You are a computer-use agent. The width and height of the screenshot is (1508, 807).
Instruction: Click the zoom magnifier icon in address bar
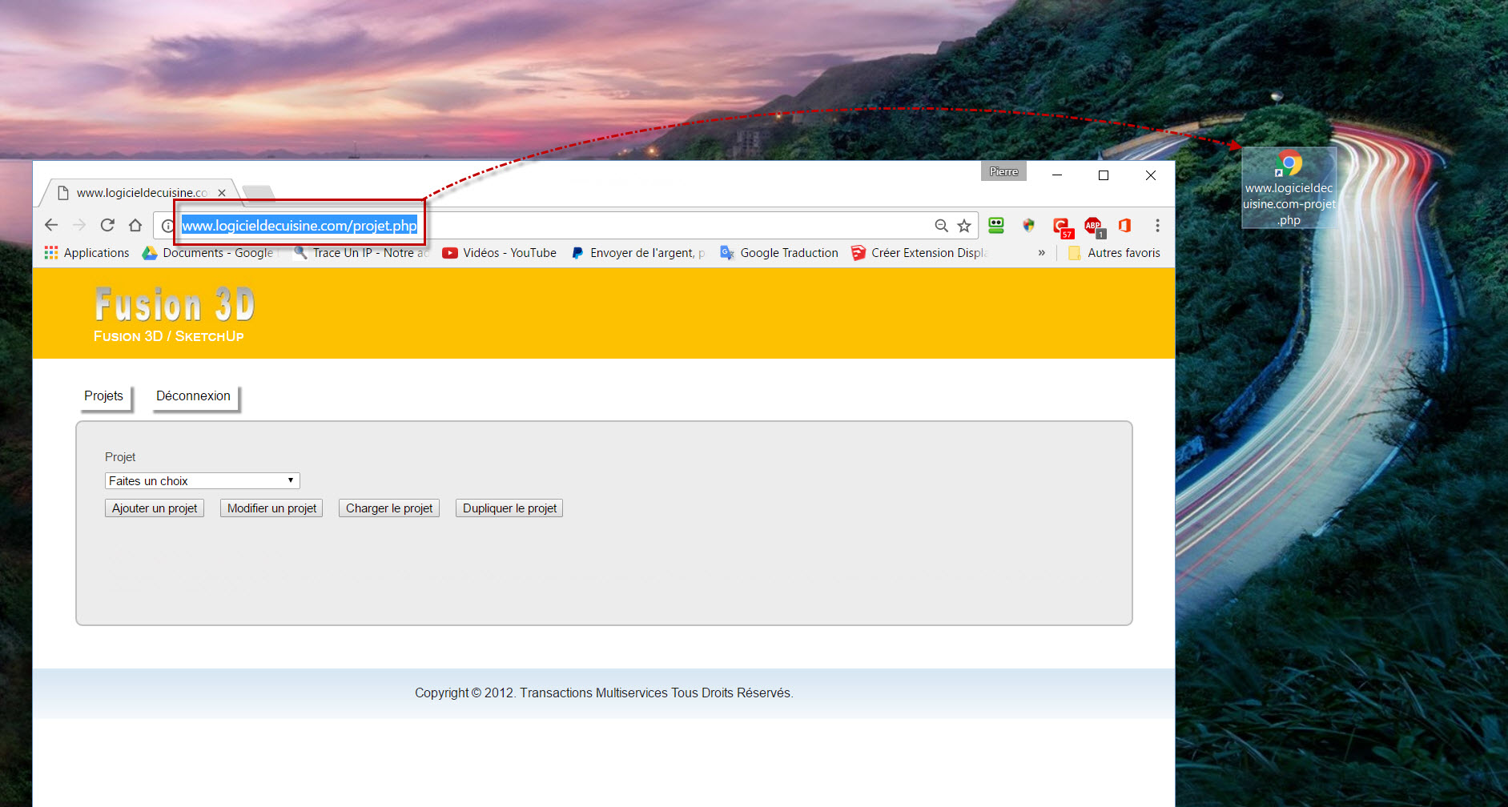tap(941, 226)
